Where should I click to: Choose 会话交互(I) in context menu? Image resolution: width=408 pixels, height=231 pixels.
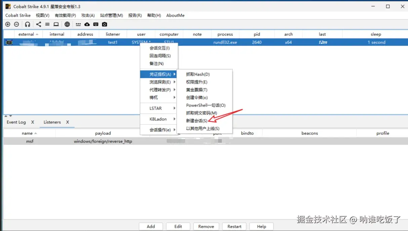[x=159, y=48]
